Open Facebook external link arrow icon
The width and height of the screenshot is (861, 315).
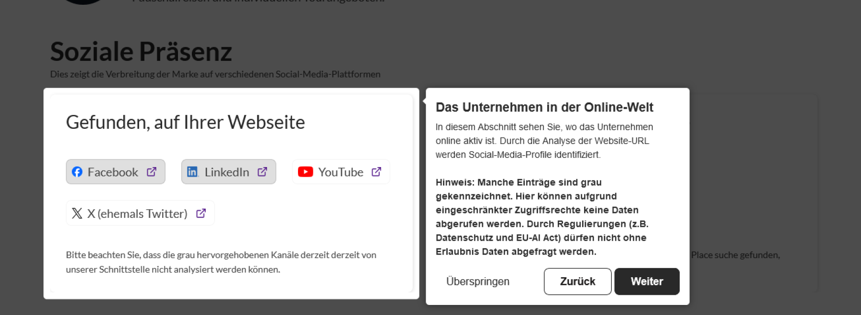[x=152, y=171]
